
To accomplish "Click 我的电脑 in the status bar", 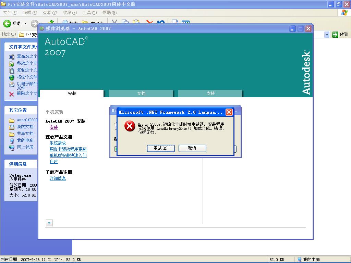I will pos(308,260).
